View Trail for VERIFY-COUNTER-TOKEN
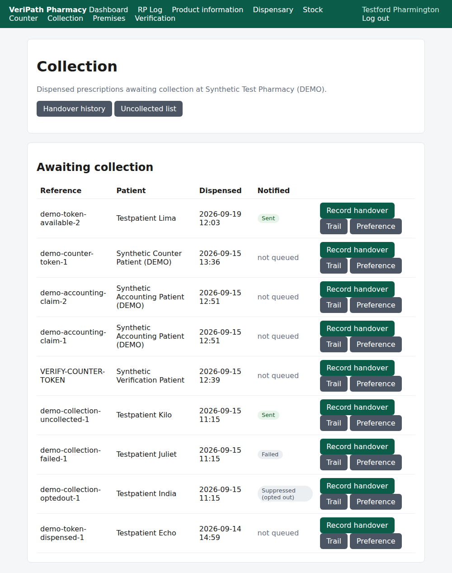 [334, 384]
